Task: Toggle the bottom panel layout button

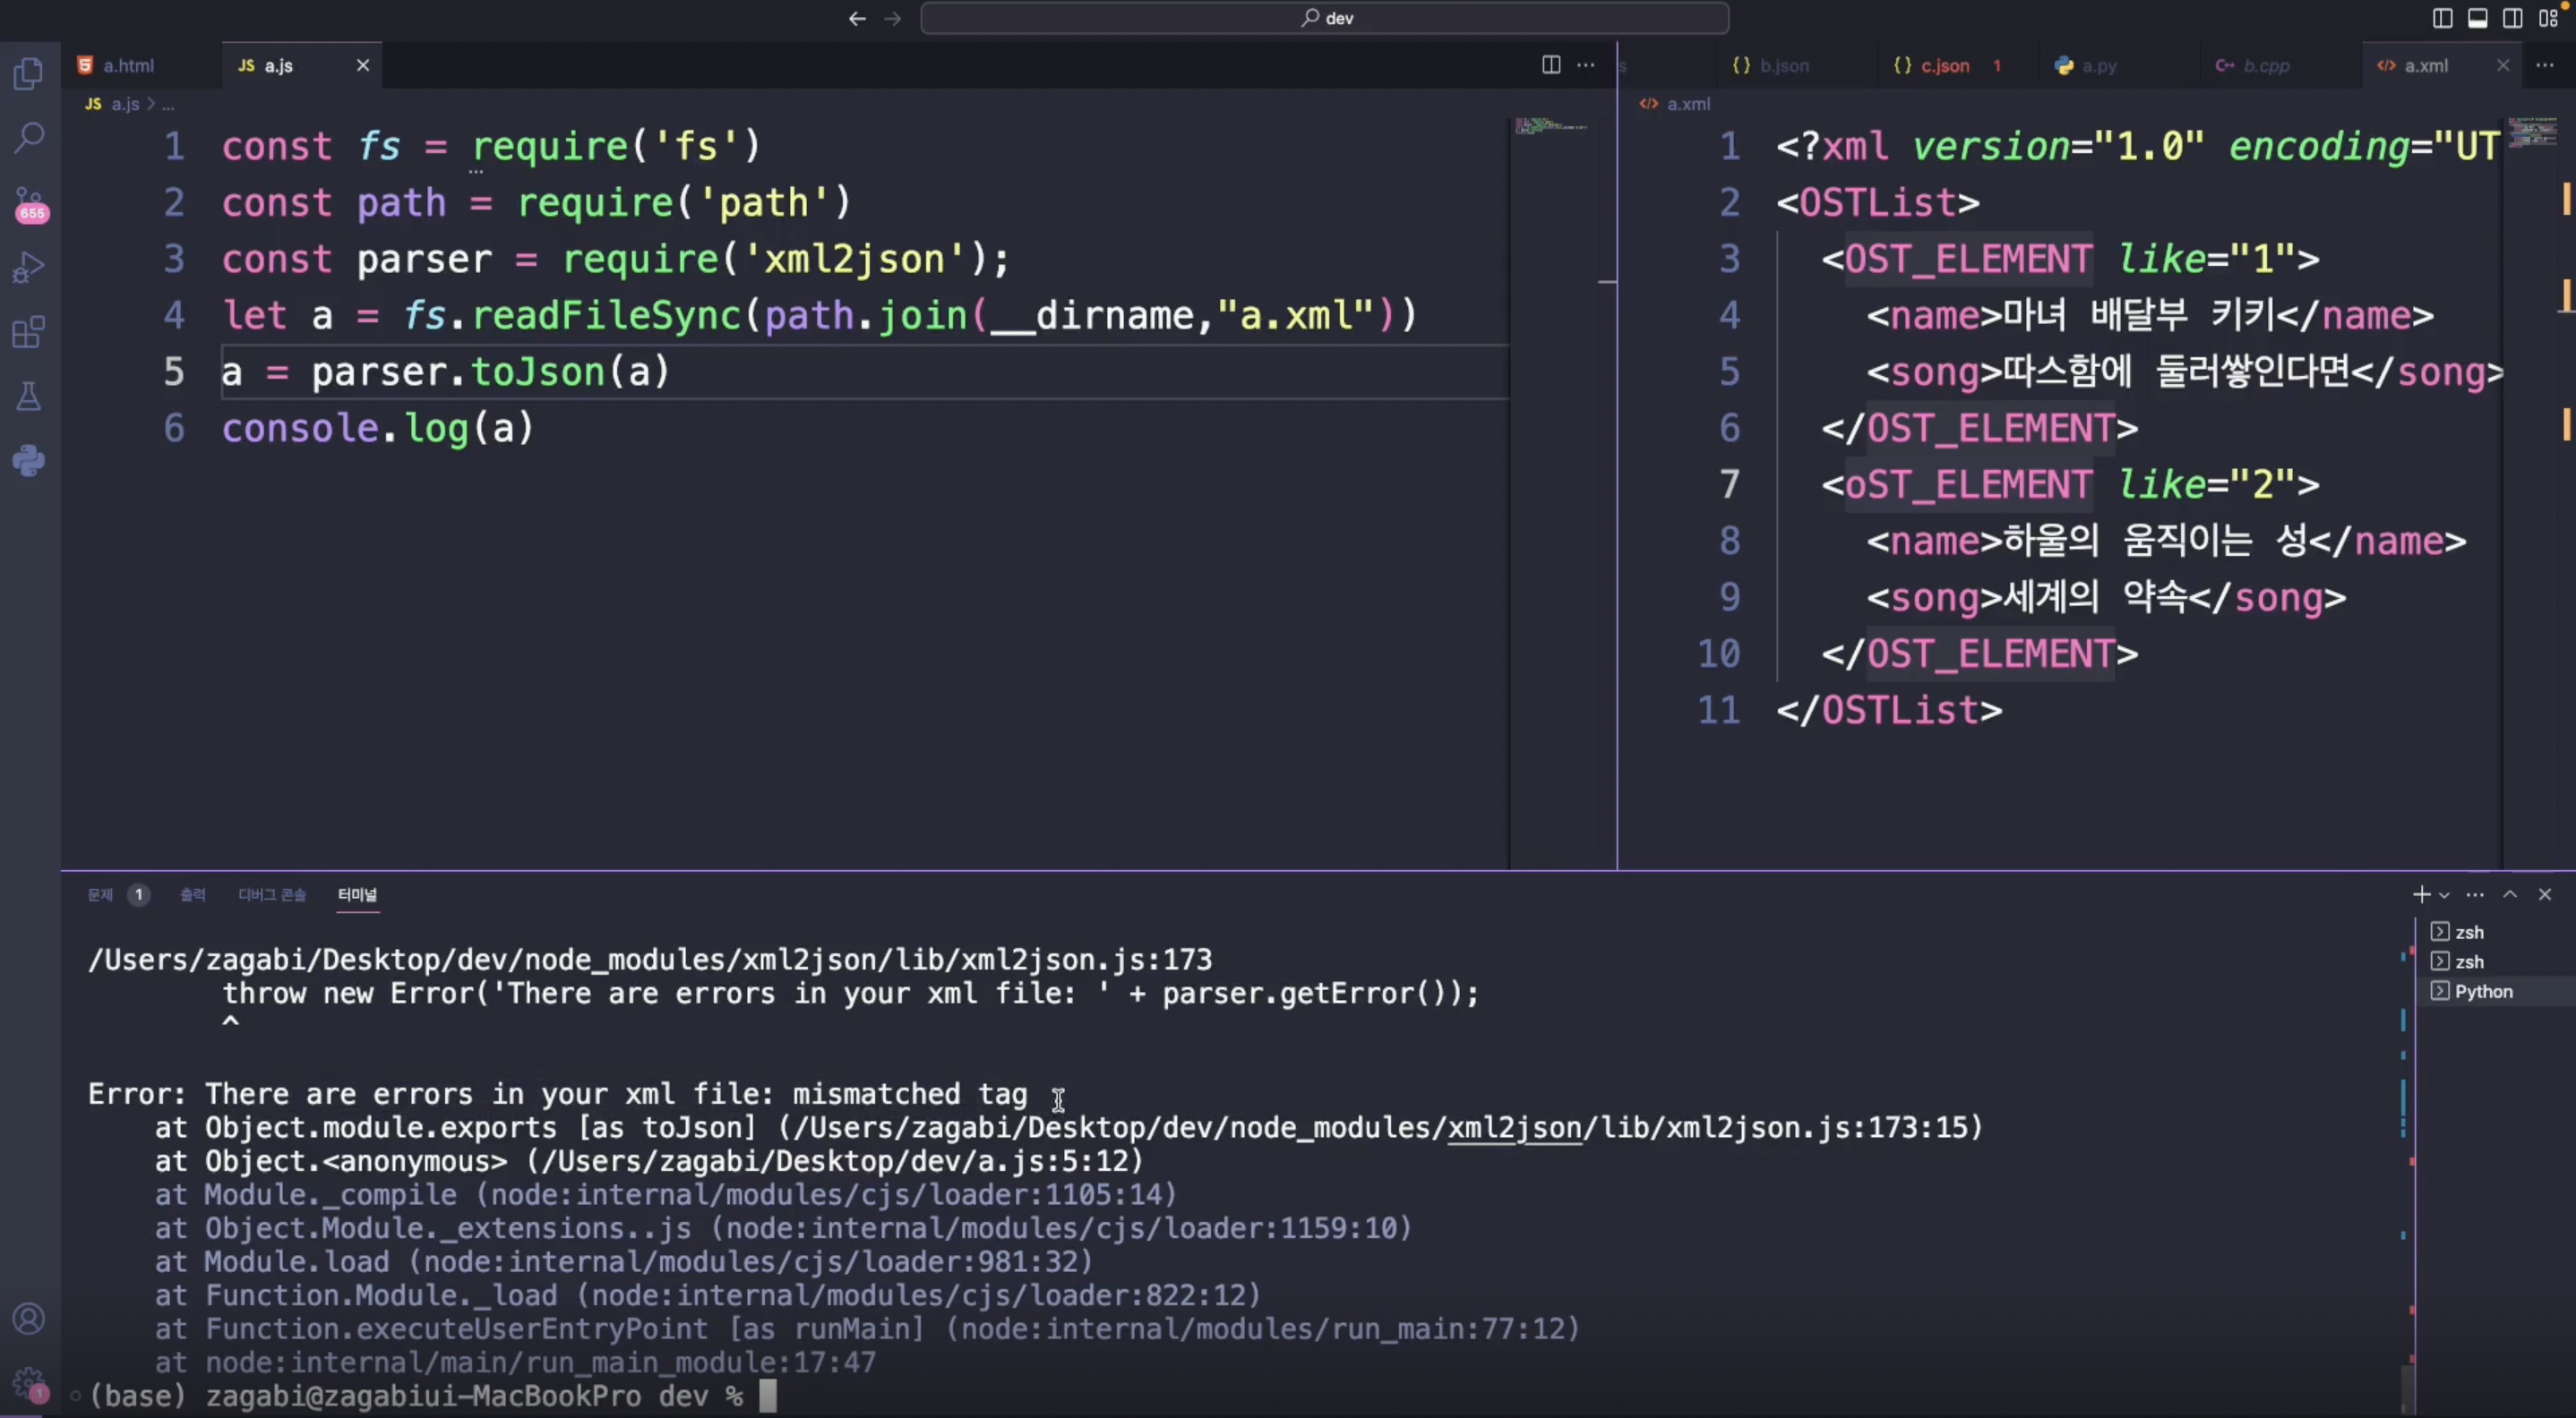Action: (x=2477, y=18)
